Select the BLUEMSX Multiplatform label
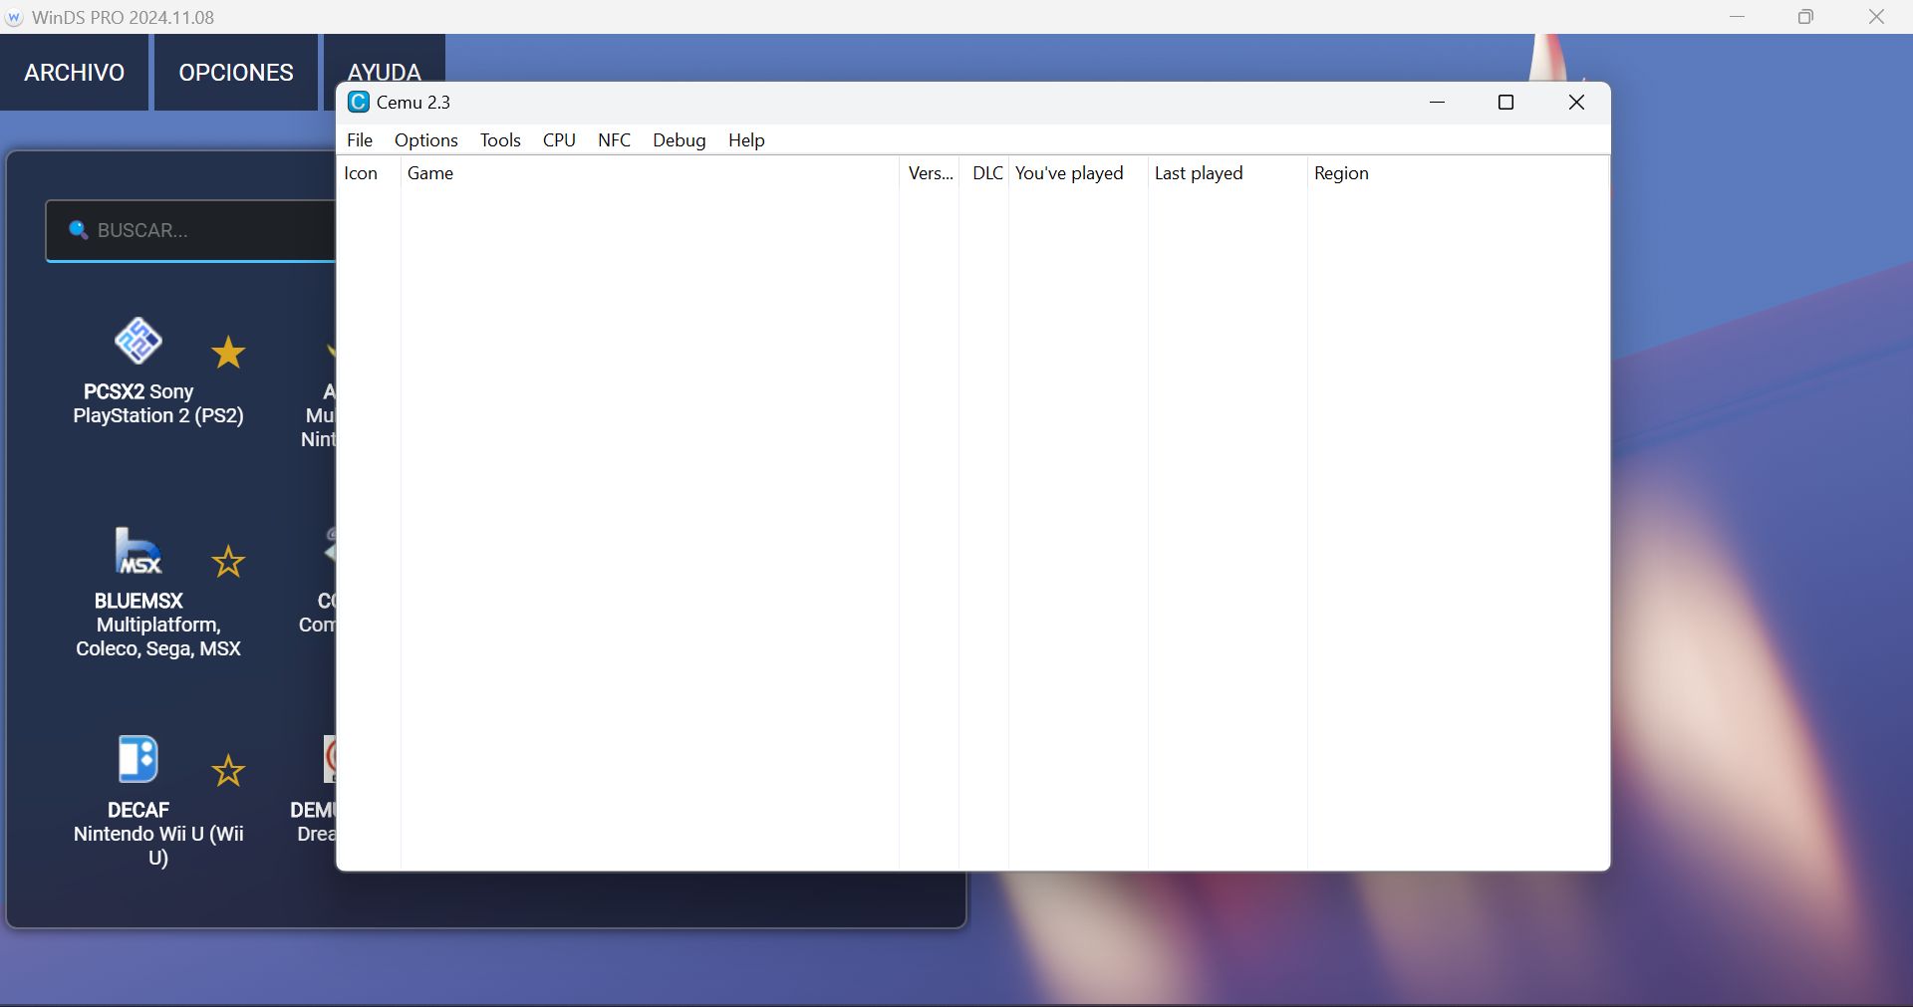Viewport: 1913px width, 1007px height. pyautogui.click(x=158, y=625)
